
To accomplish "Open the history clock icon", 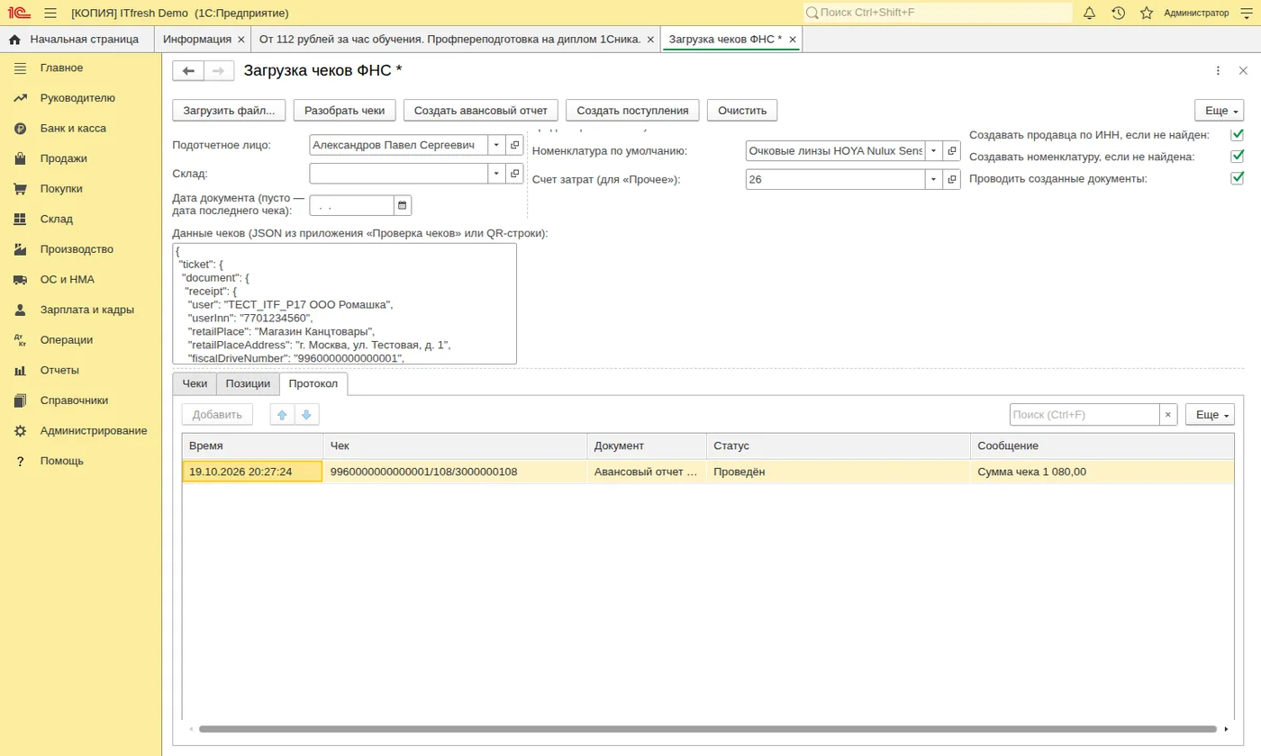I will (x=1118, y=13).
